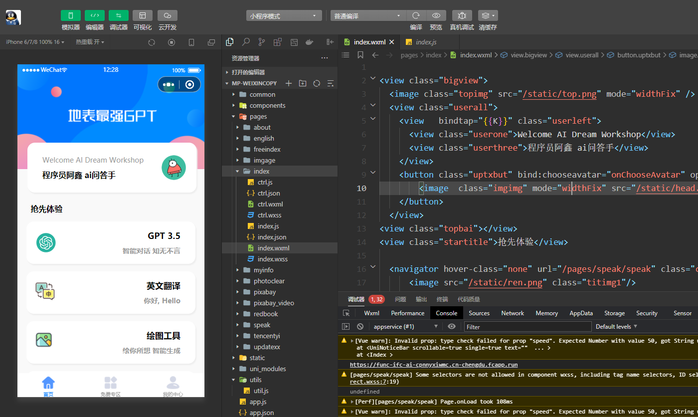Click new file icon in MP-WEIXINCOPY
Viewport: 698px width, 417px height.
click(288, 83)
